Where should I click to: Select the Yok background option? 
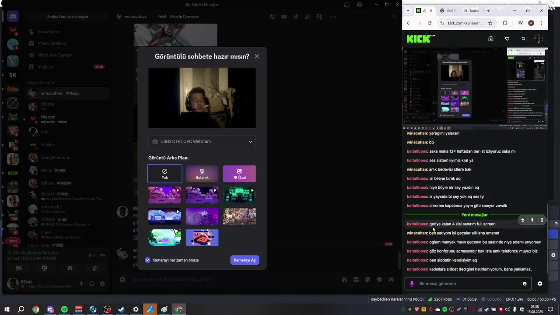(165, 174)
